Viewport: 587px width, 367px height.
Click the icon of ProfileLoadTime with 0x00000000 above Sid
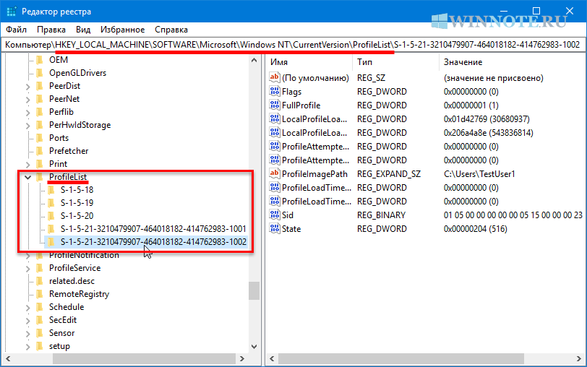tap(275, 202)
